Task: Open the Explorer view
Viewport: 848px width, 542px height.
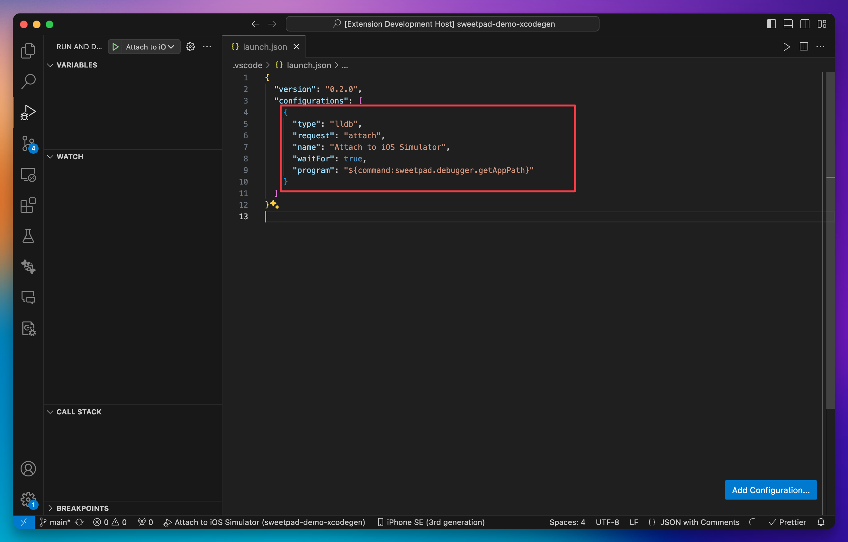Action: pos(28,50)
